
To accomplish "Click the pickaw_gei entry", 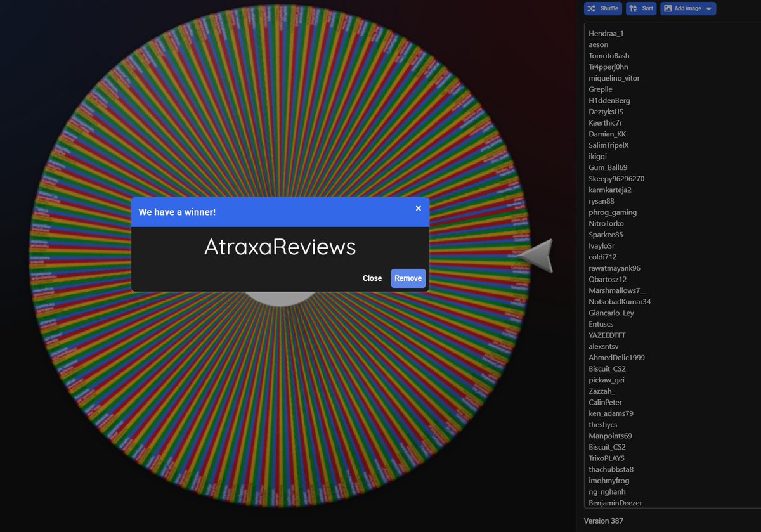I will (606, 380).
